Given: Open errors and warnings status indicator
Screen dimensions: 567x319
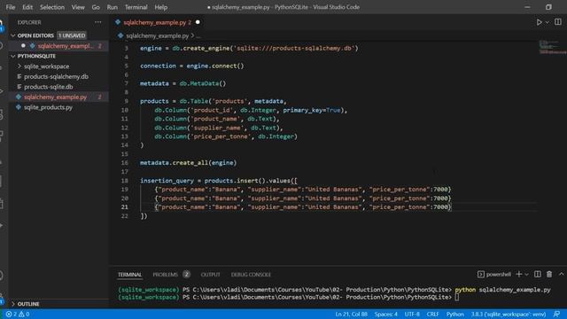Looking at the screenshot, I should click(x=18, y=315).
